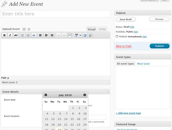Select July 2 in the calendar
The image size is (172, 130).
coord(78,108)
